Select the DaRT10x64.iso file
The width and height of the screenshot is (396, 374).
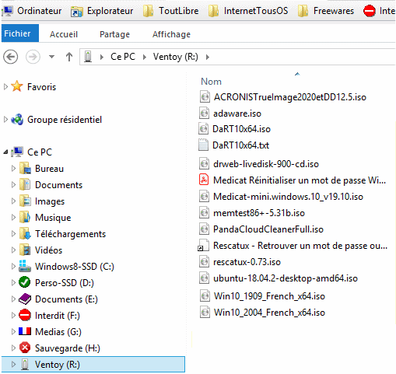tap(241, 129)
